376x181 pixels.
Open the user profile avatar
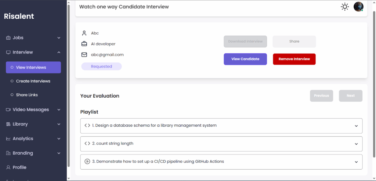[x=358, y=7]
